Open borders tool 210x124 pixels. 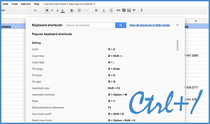click(79, 10)
